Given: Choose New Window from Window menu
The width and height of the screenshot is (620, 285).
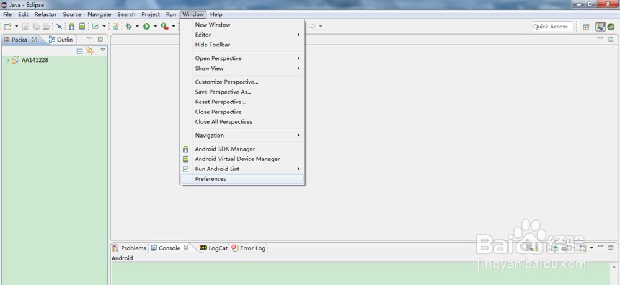Looking at the screenshot, I should coord(242,25).
